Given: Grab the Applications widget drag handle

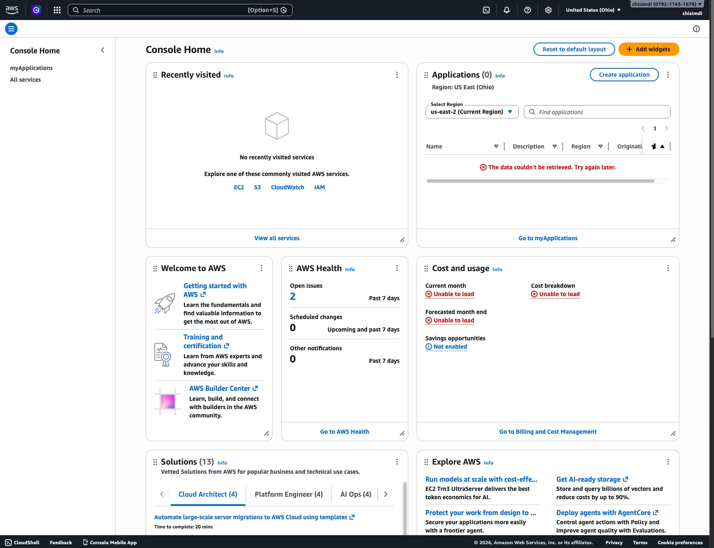Looking at the screenshot, I should (x=426, y=75).
